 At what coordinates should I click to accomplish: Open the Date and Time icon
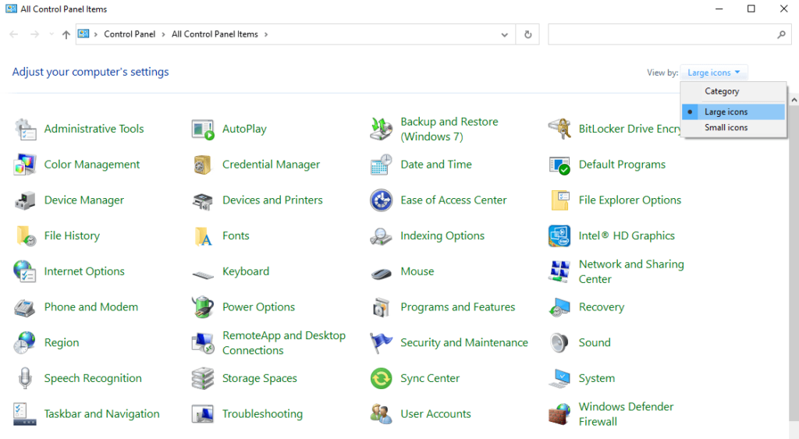[381, 165]
